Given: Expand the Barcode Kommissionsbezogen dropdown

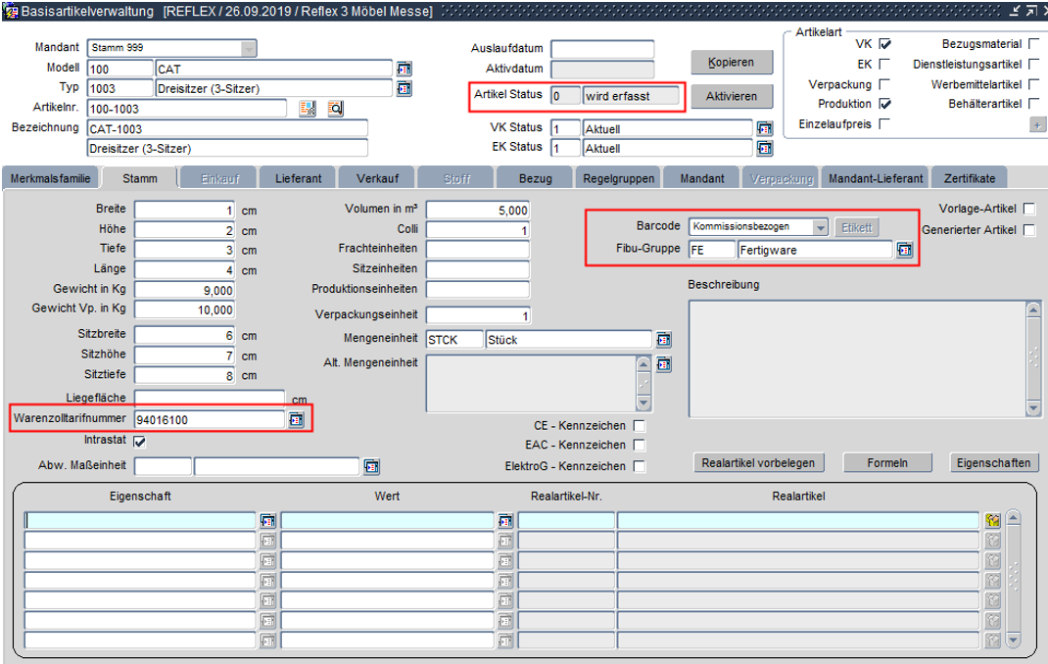Looking at the screenshot, I should (820, 227).
